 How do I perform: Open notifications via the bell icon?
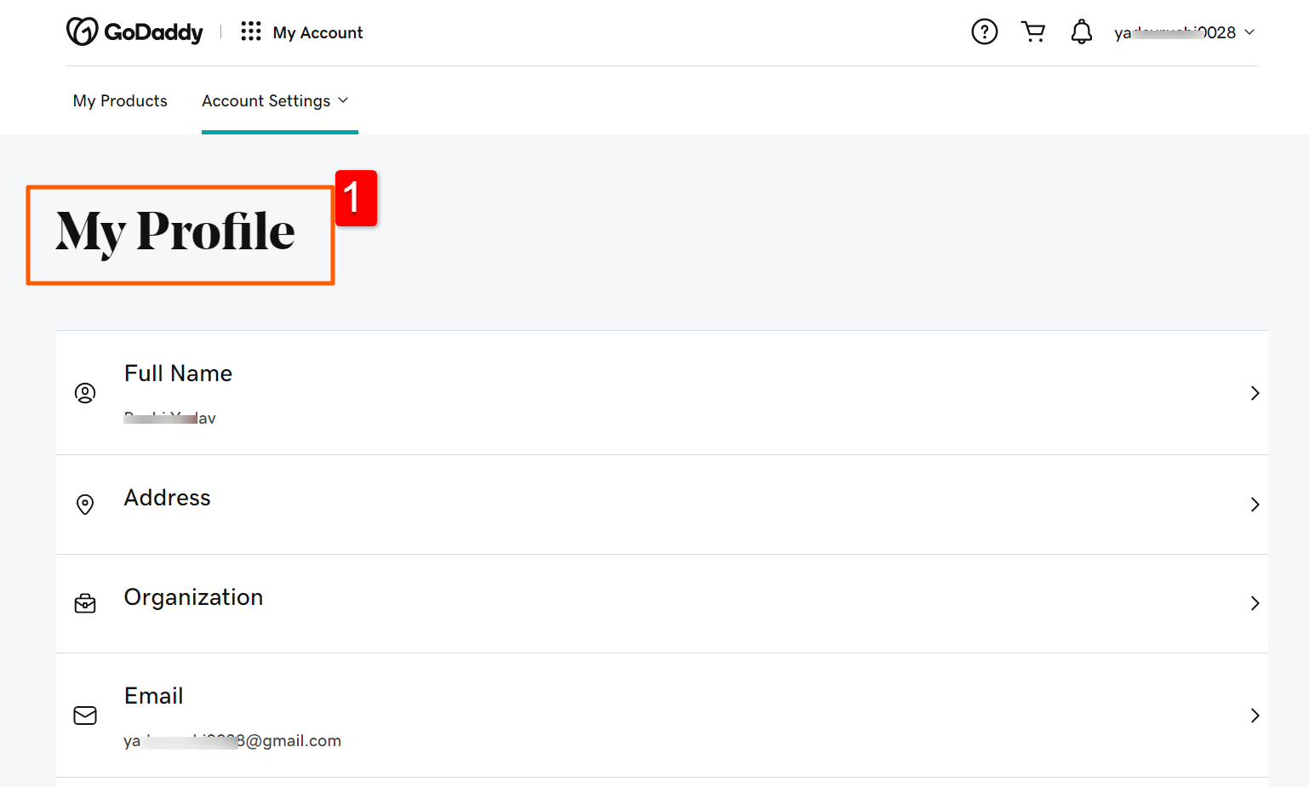[x=1082, y=31]
